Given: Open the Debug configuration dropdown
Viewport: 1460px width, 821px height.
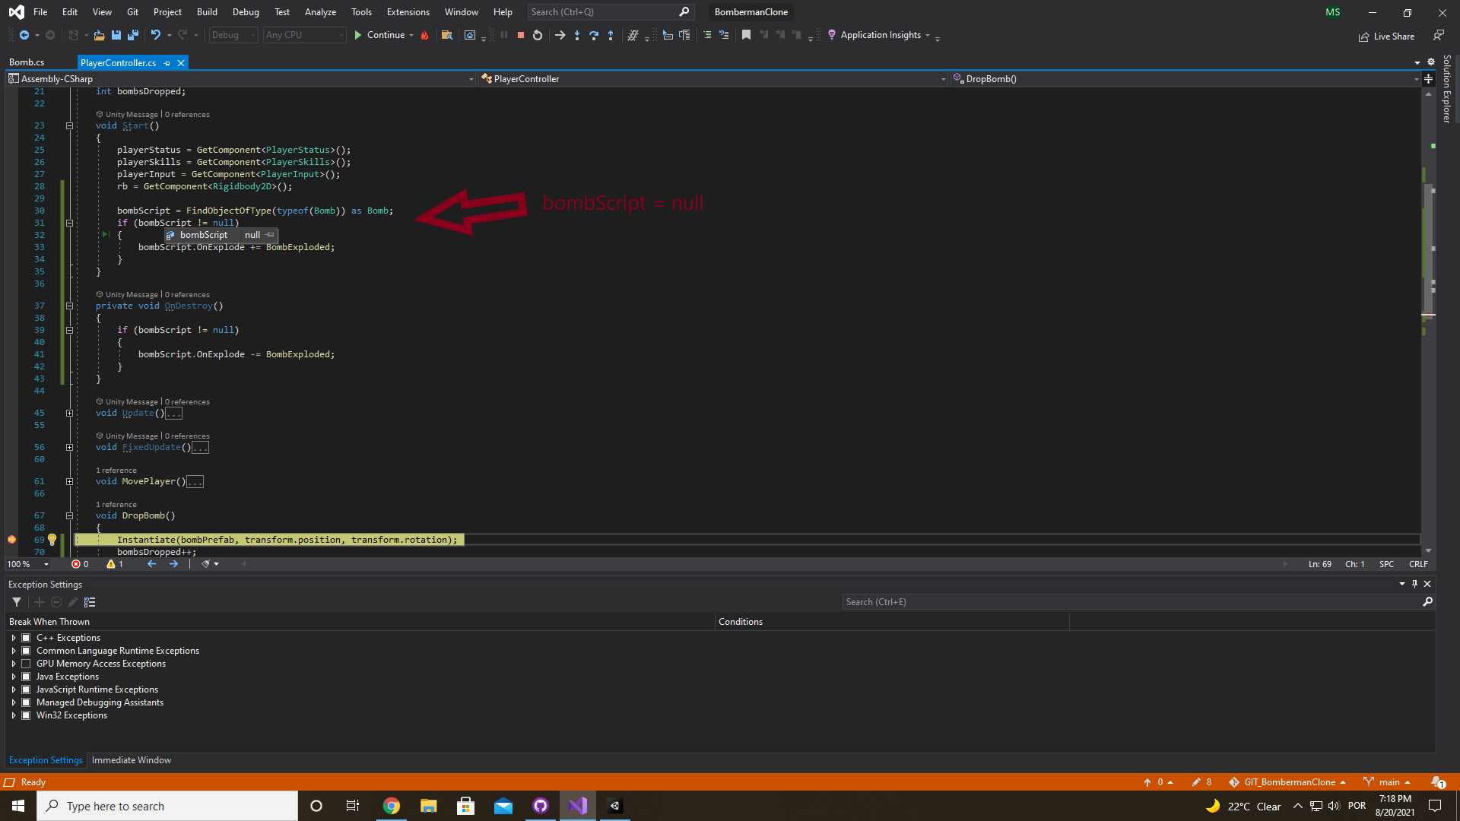Looking at the screenshot, I should (233, 35).
